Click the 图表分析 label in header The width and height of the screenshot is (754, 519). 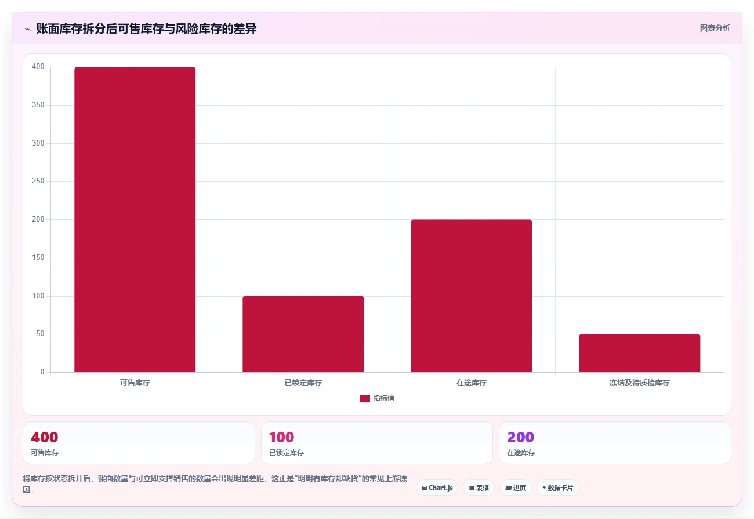pyautogui.click(x=715, y=28)
